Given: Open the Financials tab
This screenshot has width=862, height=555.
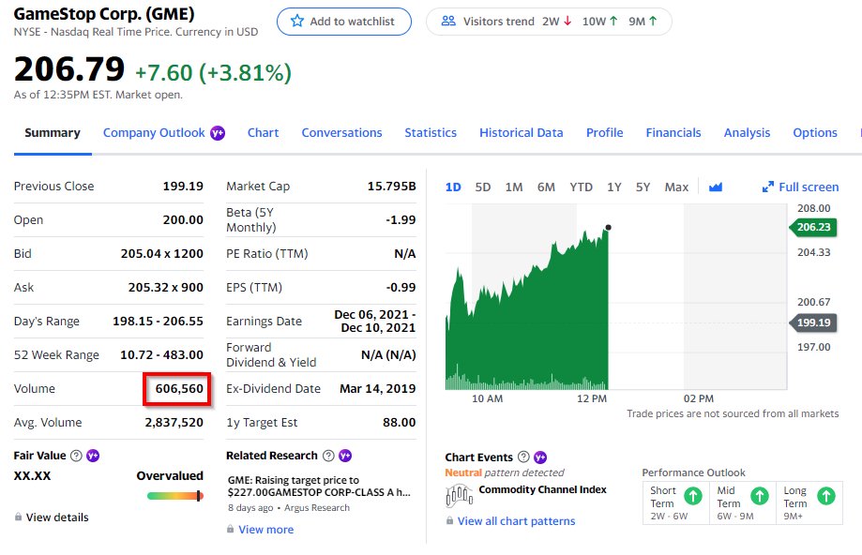Looking at the screenshot, I should pyautogui.click(x=673, y=133).
